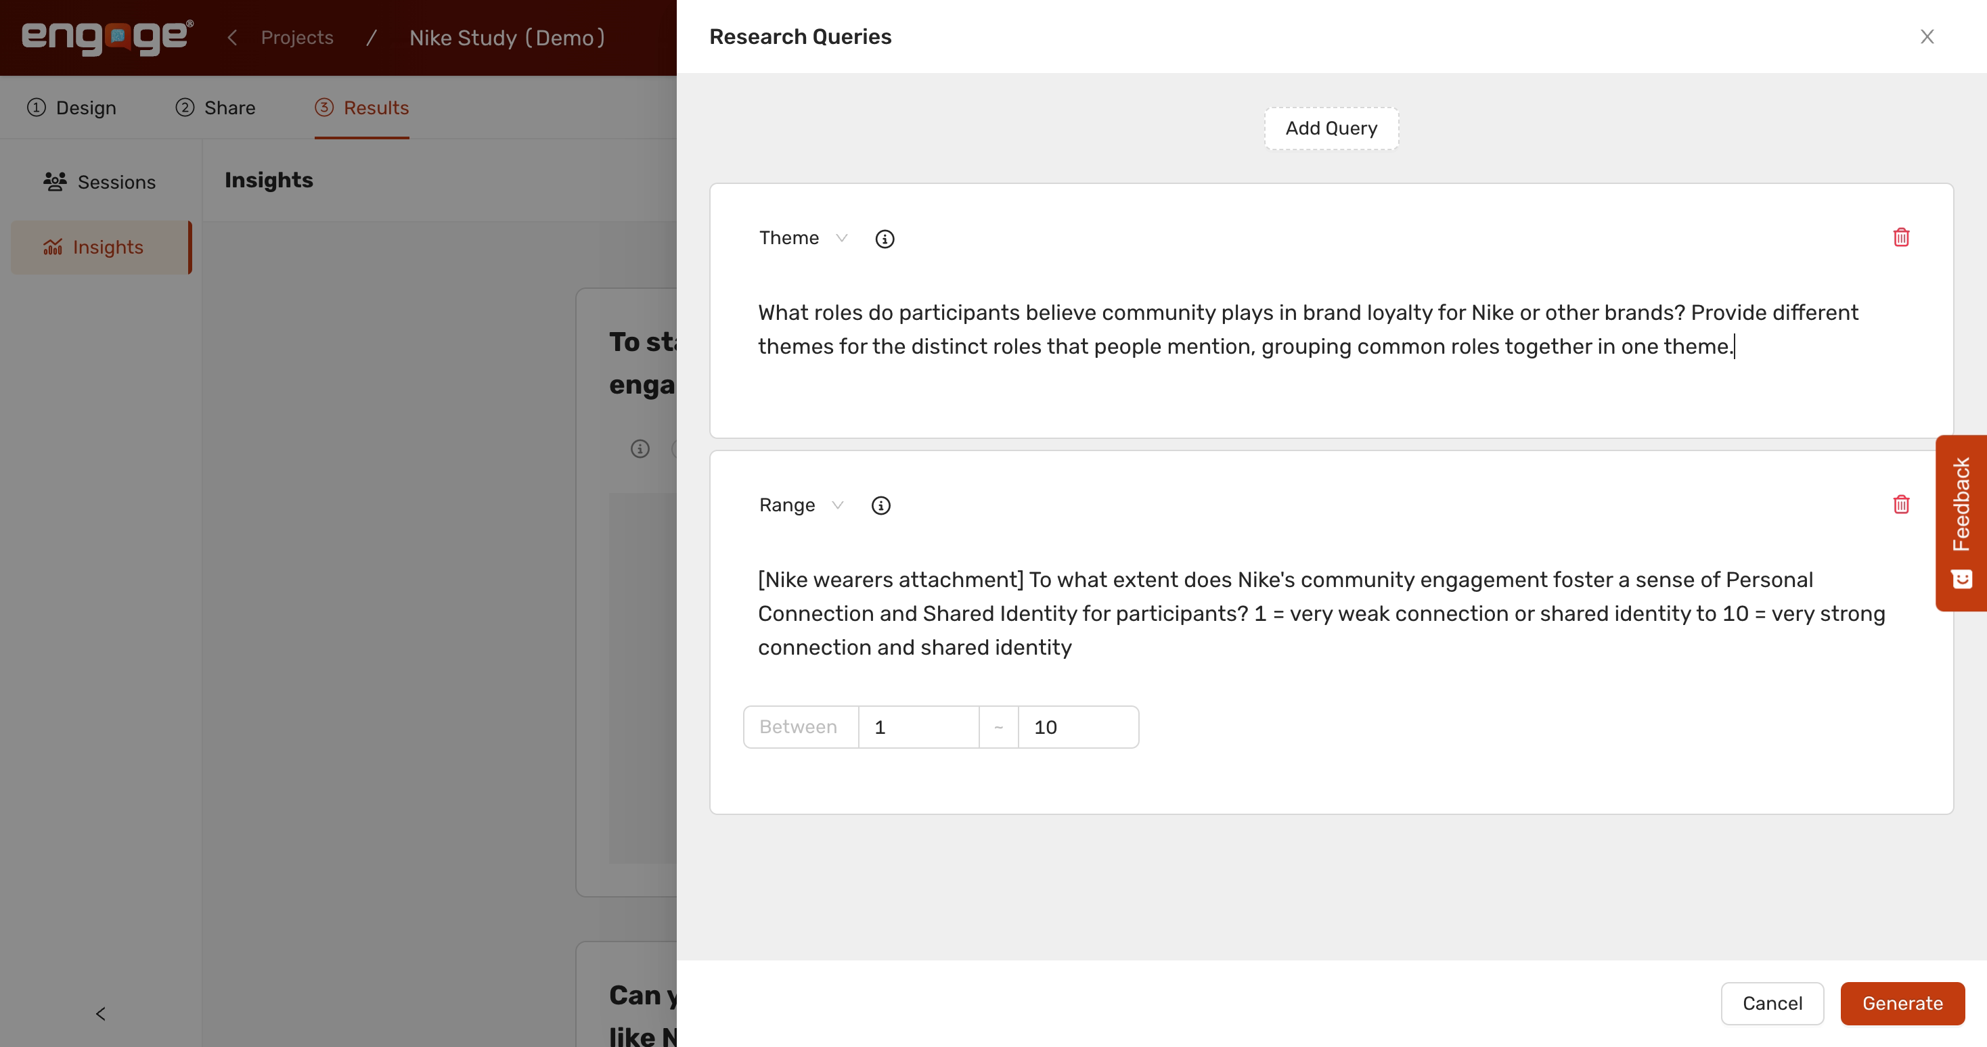Collapse the sidebar with the bottom chevron
Image resolution: width=1987 pixels, height=1047 pixels.
(100, 1014)
